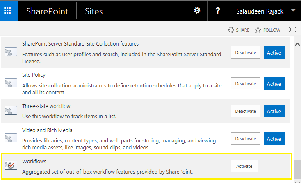Deactivate the Video and Rich Media feature
This screenshot has width=301, height=183.
pyautogui.click(x=246, y=138)
